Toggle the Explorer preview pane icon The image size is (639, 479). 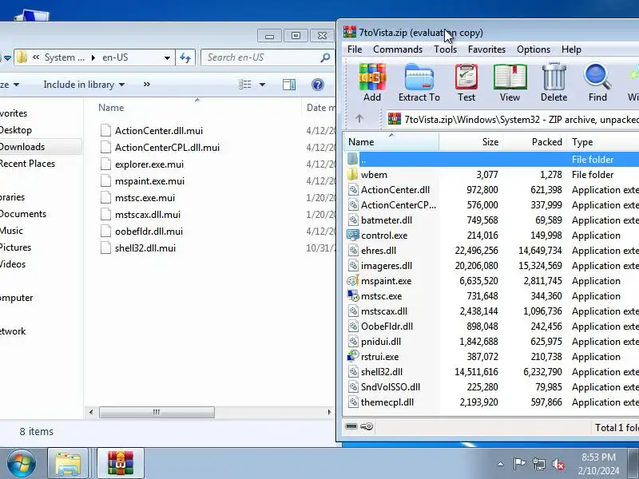(289, 85)
